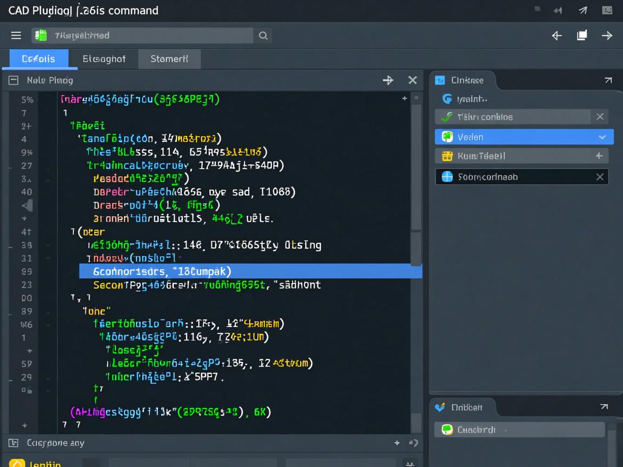Switch to the Eteaghof tab
This screenshot has height=467, width=623.
pyautogui.click(x=104, y=59)
